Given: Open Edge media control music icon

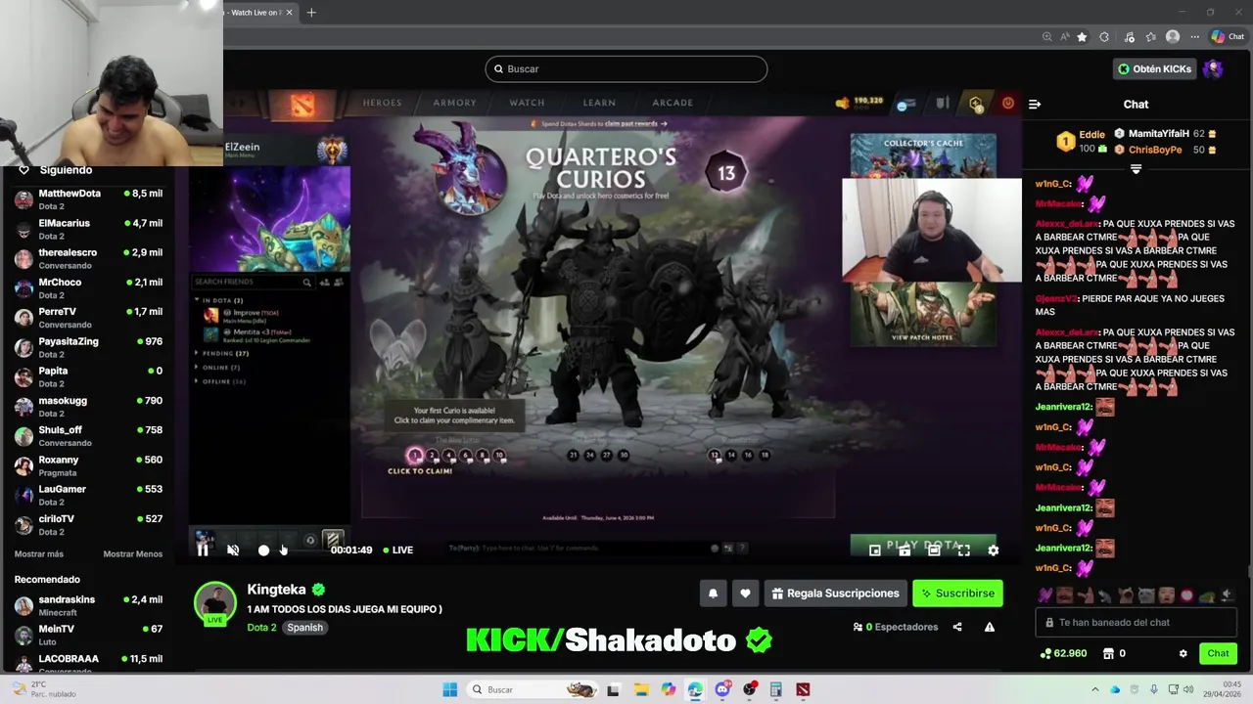Looking at the screenshot, I should (x=1129, y=37).
